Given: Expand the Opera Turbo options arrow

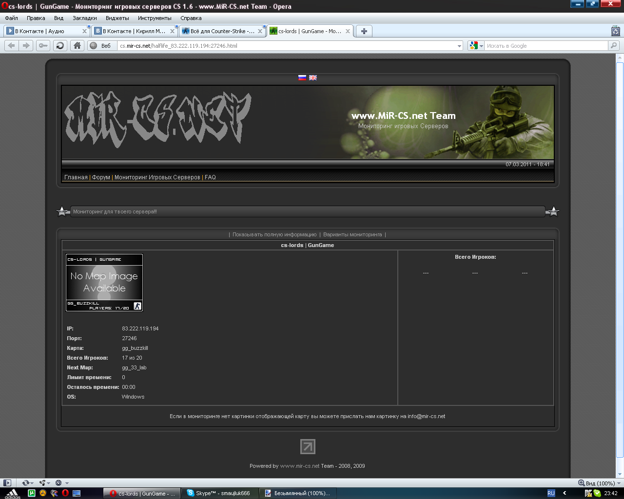Looking at the screenshot, I should tap(67, 483).
